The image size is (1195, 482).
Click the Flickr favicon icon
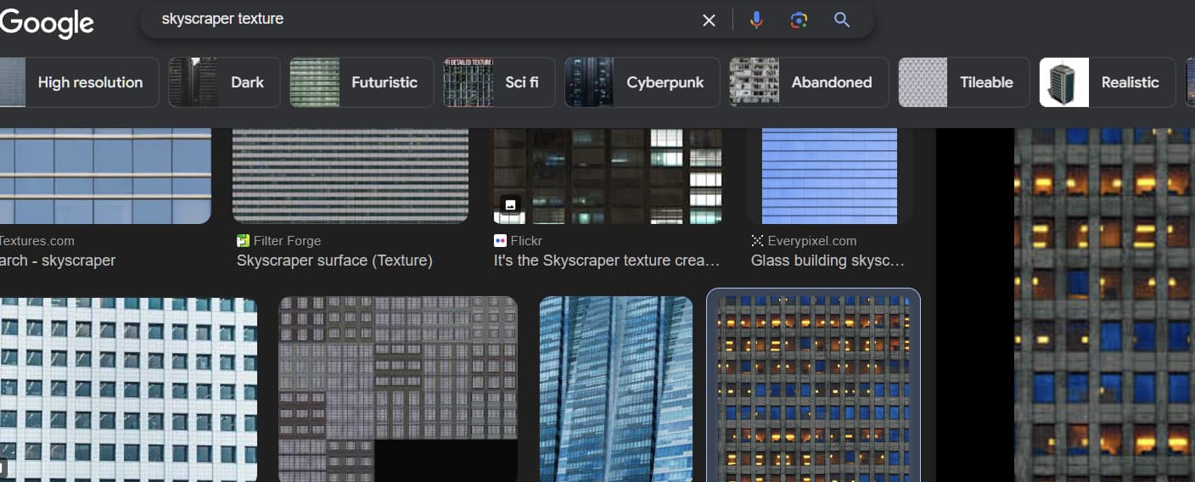(x=500, y=241)
